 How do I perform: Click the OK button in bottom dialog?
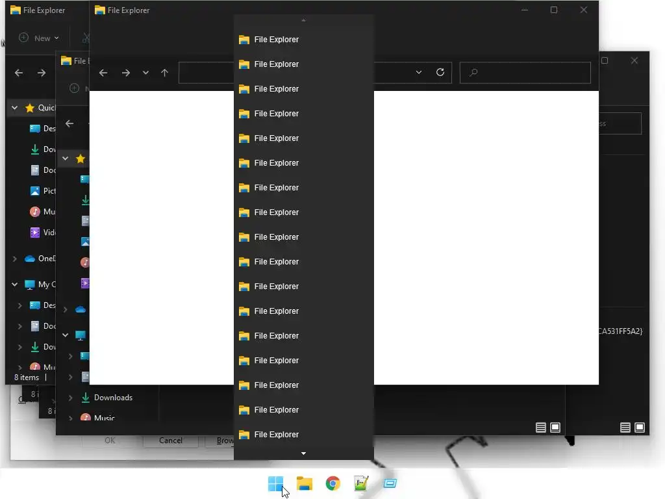(x=109, y=441)
